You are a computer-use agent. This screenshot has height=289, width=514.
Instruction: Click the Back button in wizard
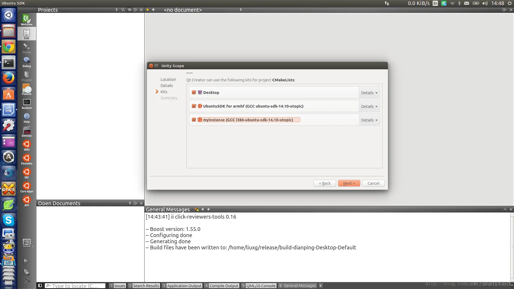click(325, 183)
